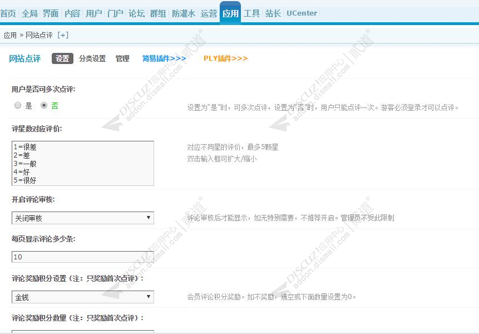The width and height of the screenshot is (479, 334).
Task: Open the 门户 top menu
Action: tap(115, 13)
